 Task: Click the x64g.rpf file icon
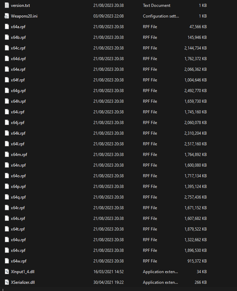tap(7, 91)
